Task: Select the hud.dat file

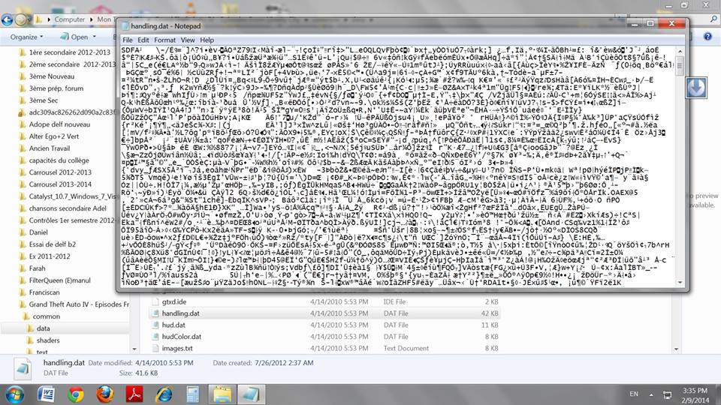Action: 173,325
